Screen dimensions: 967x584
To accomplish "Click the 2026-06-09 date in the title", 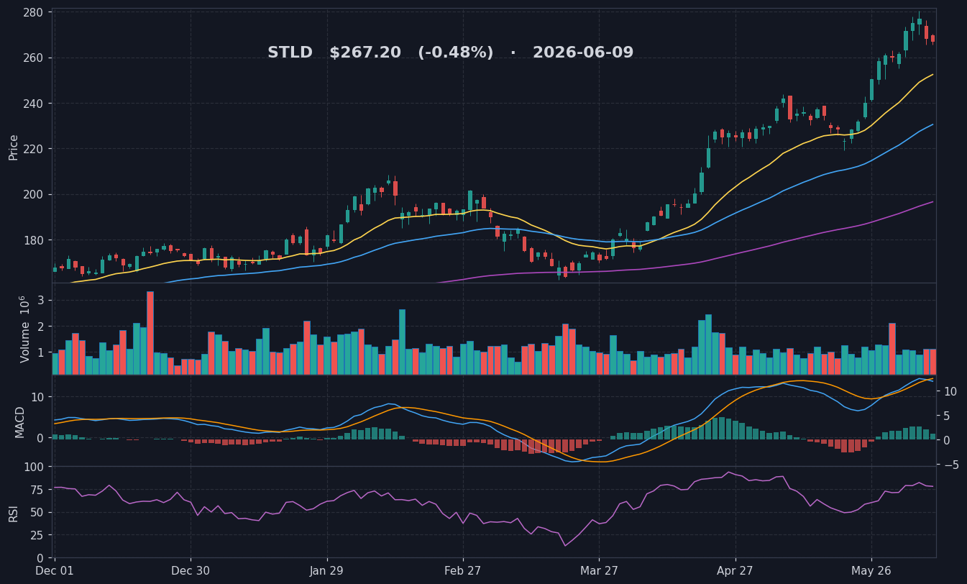I will click(x=583, y=53).
